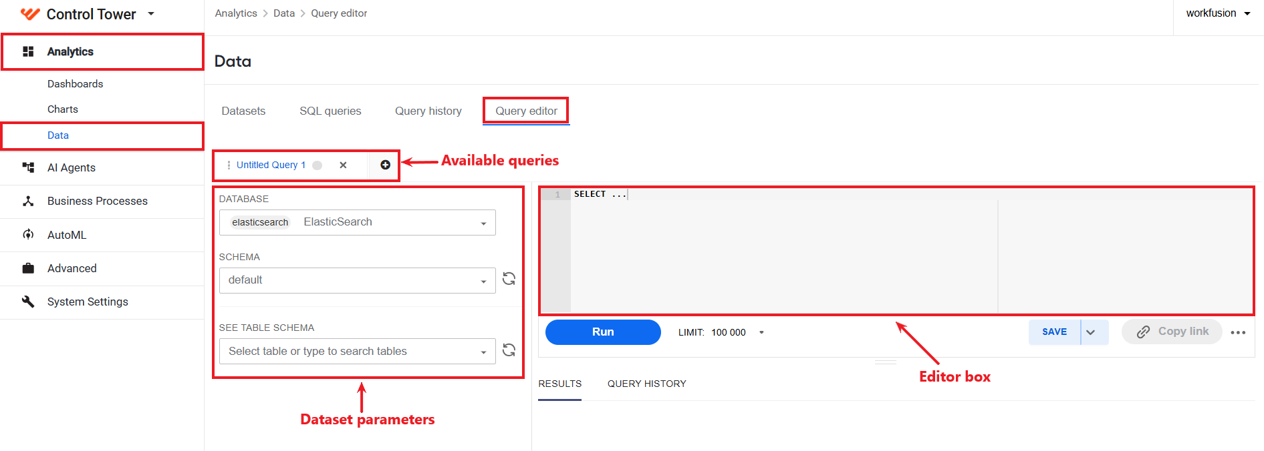Switch to the Datasets tab
Image resolution: width=1264 pixels, height=451 pixels.
[243, 111]
